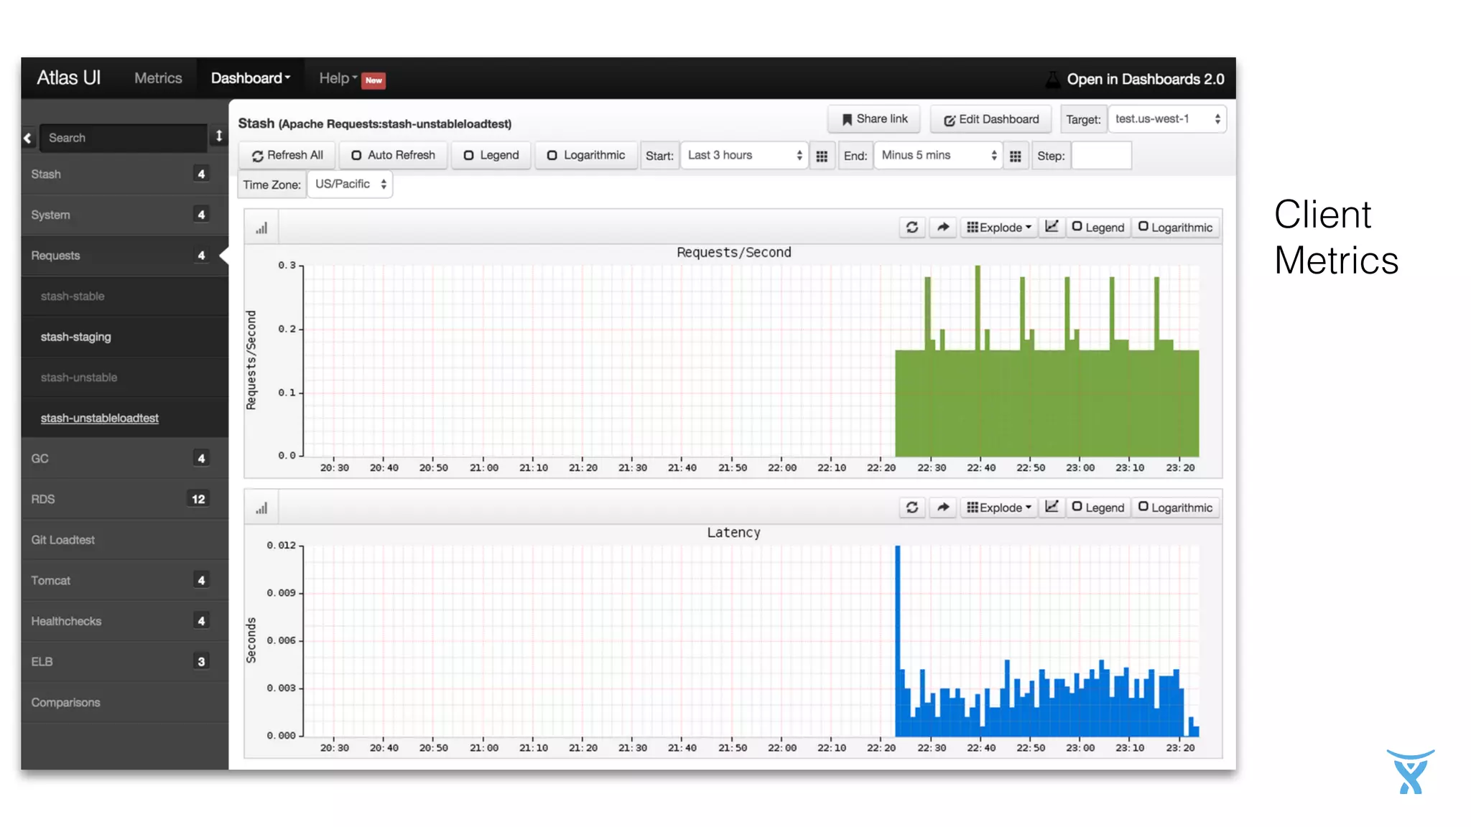Viewport: 1471px width, 827px height.
Task: Click line-chart icon on Requests/Second panel
Action: pos(1052,227)
